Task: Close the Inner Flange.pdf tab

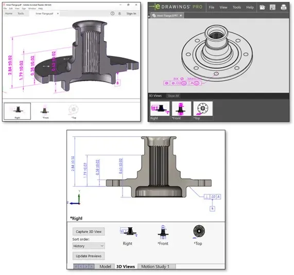Action: point(58,13)
